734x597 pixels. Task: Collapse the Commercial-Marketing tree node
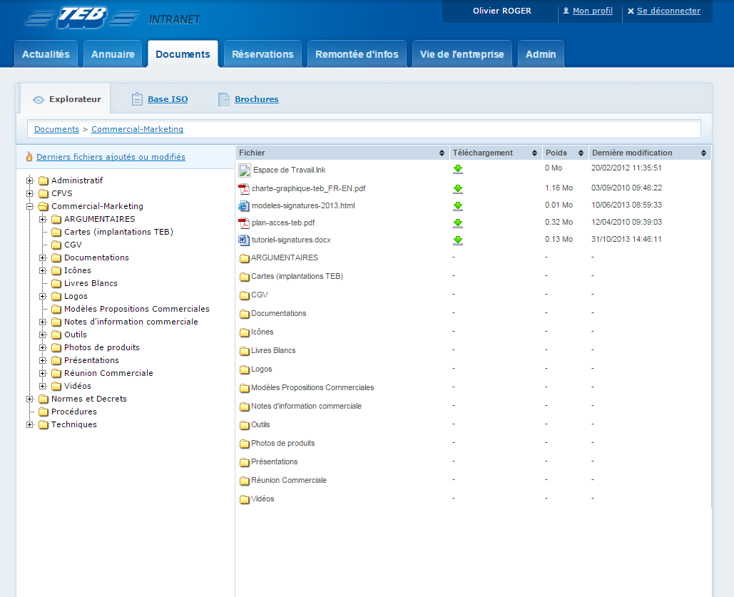[30, 207]
